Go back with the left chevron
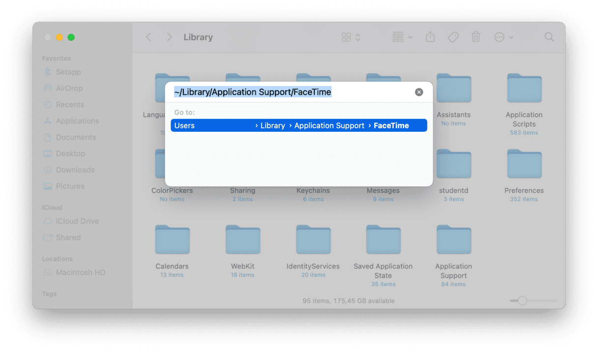This screenshot has width=598, height=352. pos(149,37)
